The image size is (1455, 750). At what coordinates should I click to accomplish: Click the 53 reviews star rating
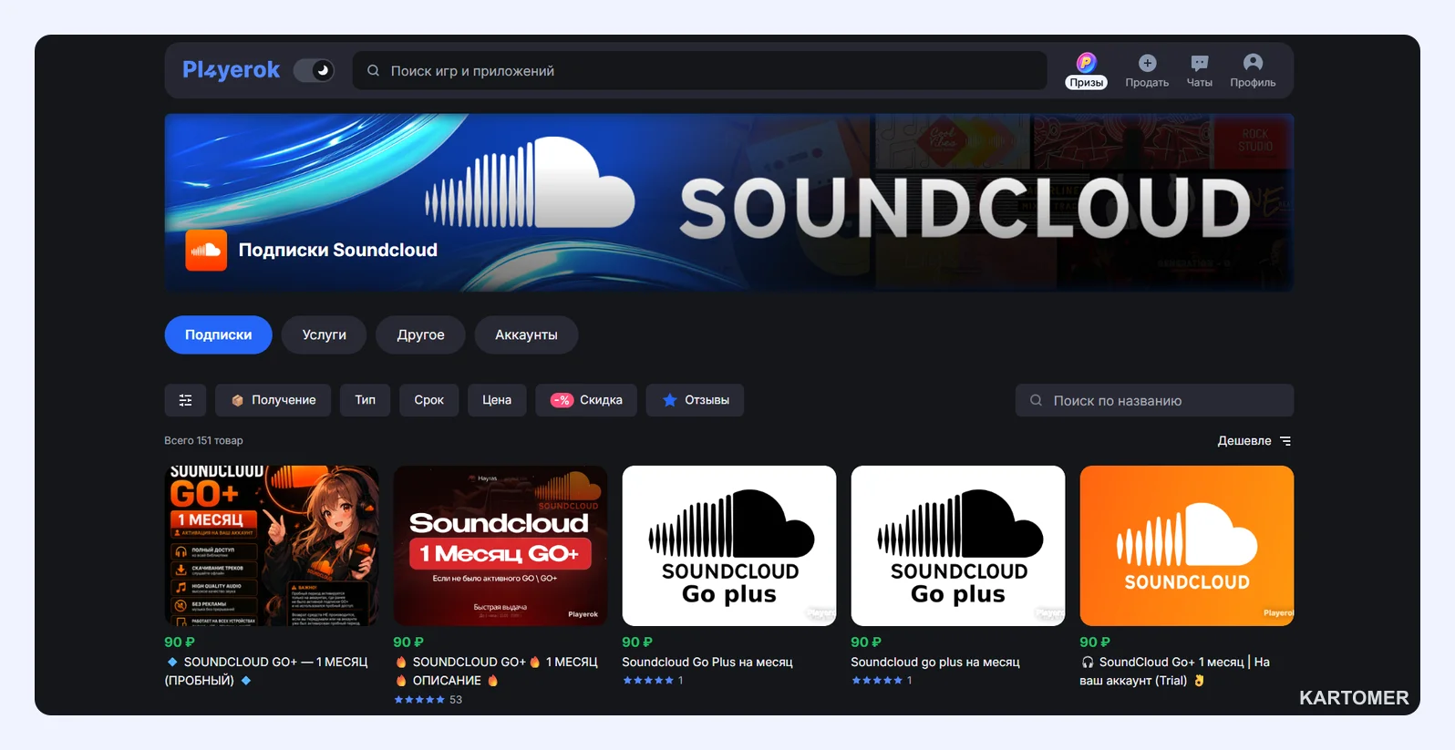tap(428, 700)
